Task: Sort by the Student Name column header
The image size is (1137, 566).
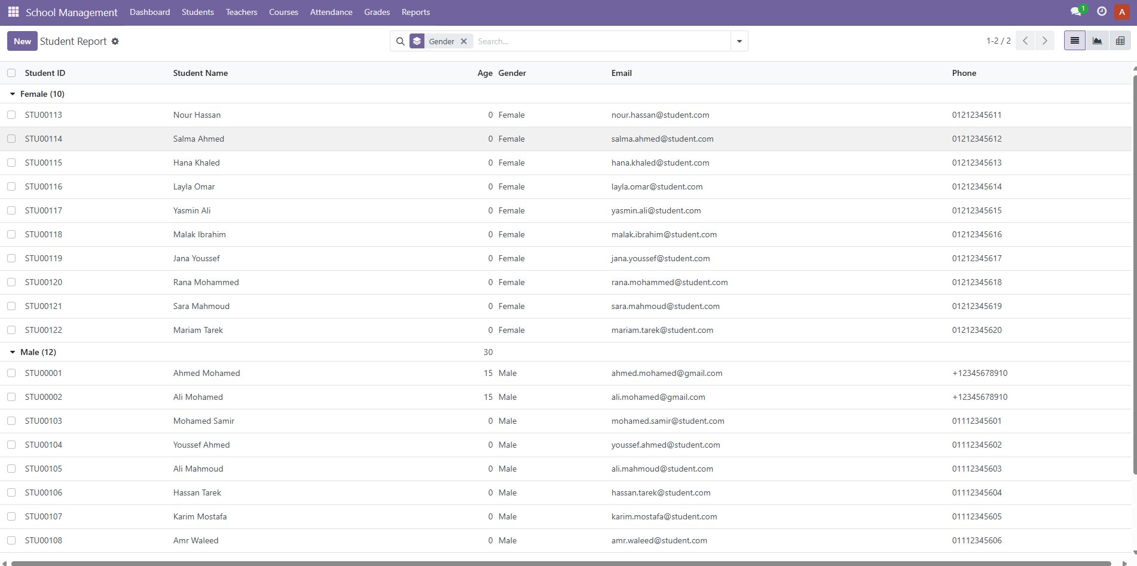Action: click(200, 73)
